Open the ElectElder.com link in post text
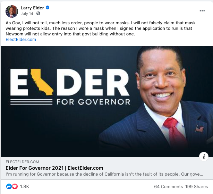This screenshot has width=213, height=194. [x=21, y=40]
